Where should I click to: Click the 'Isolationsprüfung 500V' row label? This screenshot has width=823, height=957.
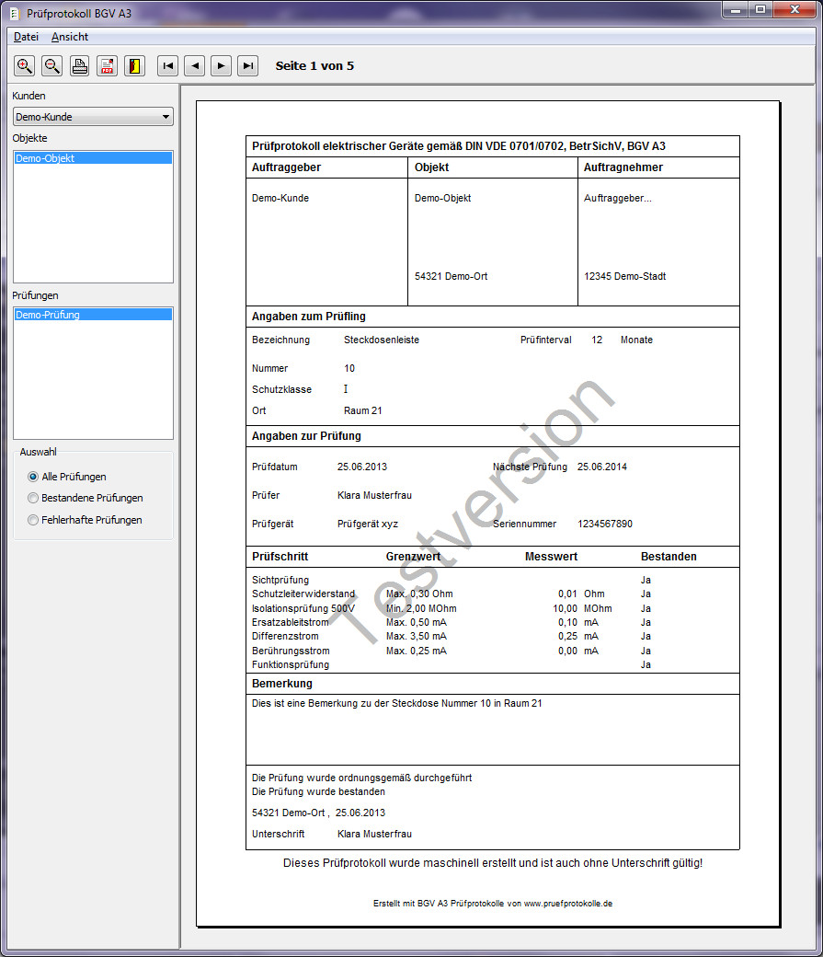pyautogui.click(x=303, y=608)
